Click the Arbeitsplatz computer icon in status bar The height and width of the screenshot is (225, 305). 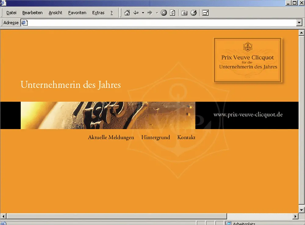[229, 223]
